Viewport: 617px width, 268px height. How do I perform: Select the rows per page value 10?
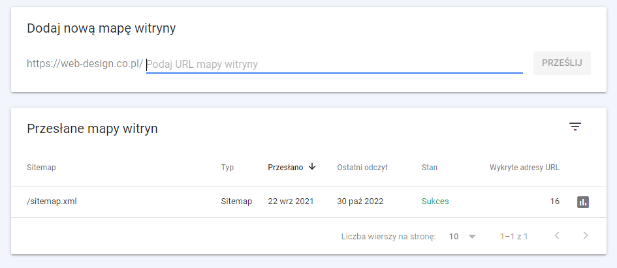click(454, 237)
